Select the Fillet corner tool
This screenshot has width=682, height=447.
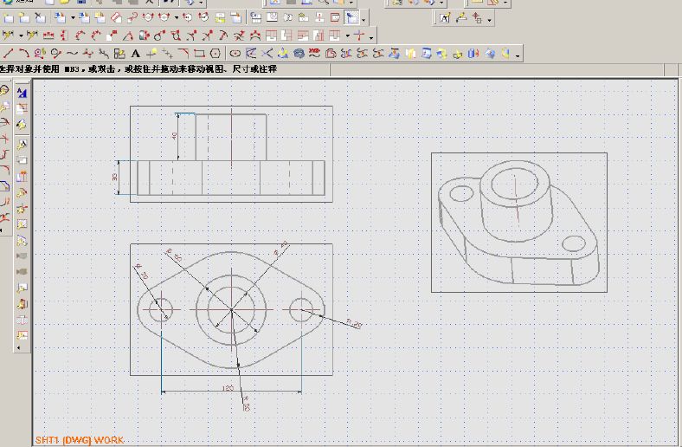coord(183,54)
